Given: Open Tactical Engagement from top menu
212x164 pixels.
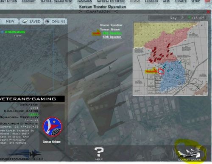Looking at the screenshot, I should click(56, 1).
